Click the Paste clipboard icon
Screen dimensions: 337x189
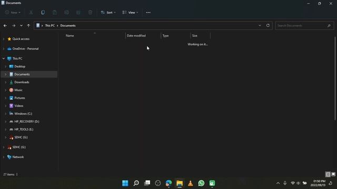pyautogui.click(x=55, y=13)
